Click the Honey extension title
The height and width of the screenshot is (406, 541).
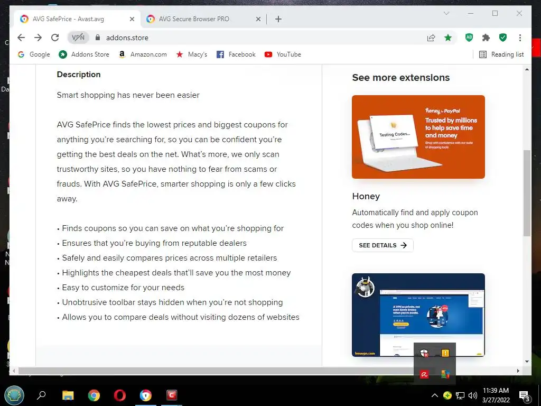[366, 196]
